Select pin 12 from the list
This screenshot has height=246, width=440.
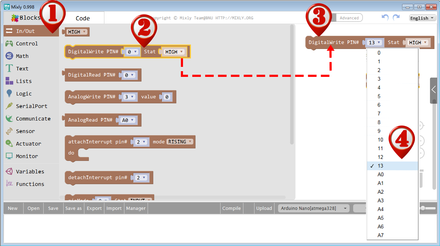pos(392,157)
